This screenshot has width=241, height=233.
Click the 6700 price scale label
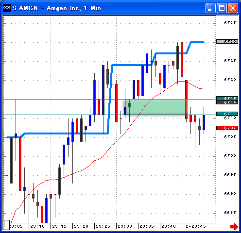click(230, 156)
